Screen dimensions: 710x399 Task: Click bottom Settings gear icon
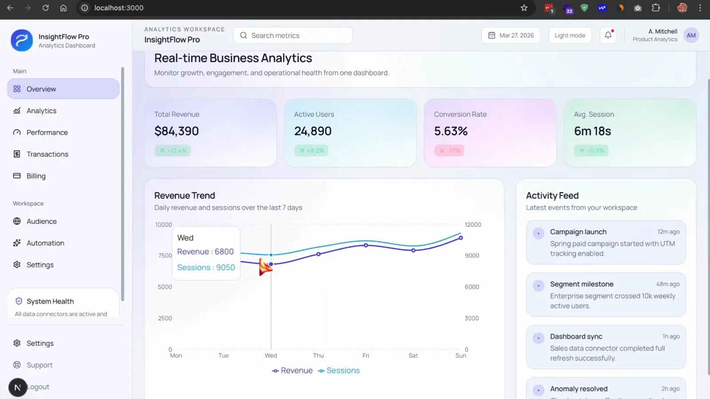[17, 343]
